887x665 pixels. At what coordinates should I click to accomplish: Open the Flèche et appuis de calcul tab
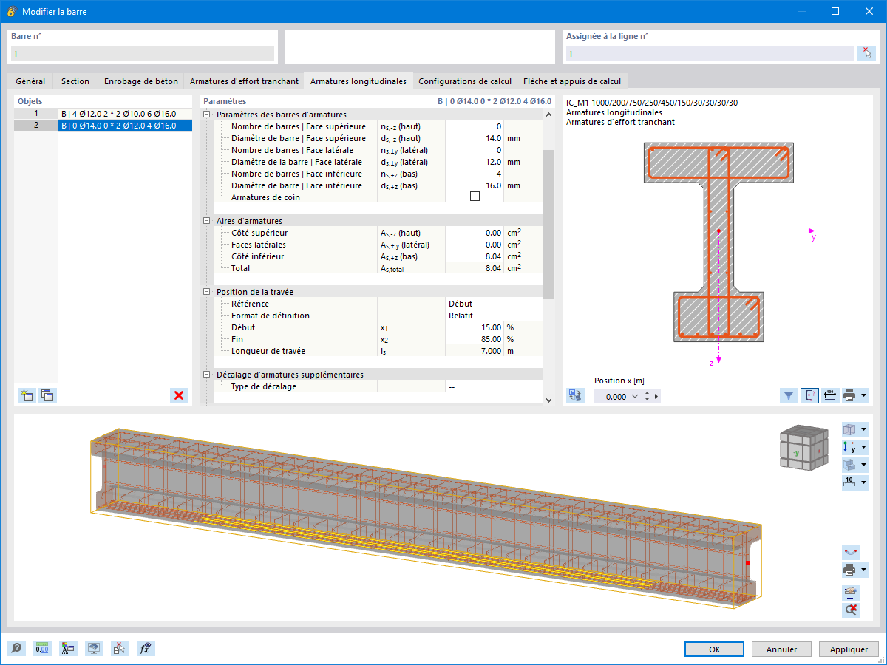pos(573,81)
